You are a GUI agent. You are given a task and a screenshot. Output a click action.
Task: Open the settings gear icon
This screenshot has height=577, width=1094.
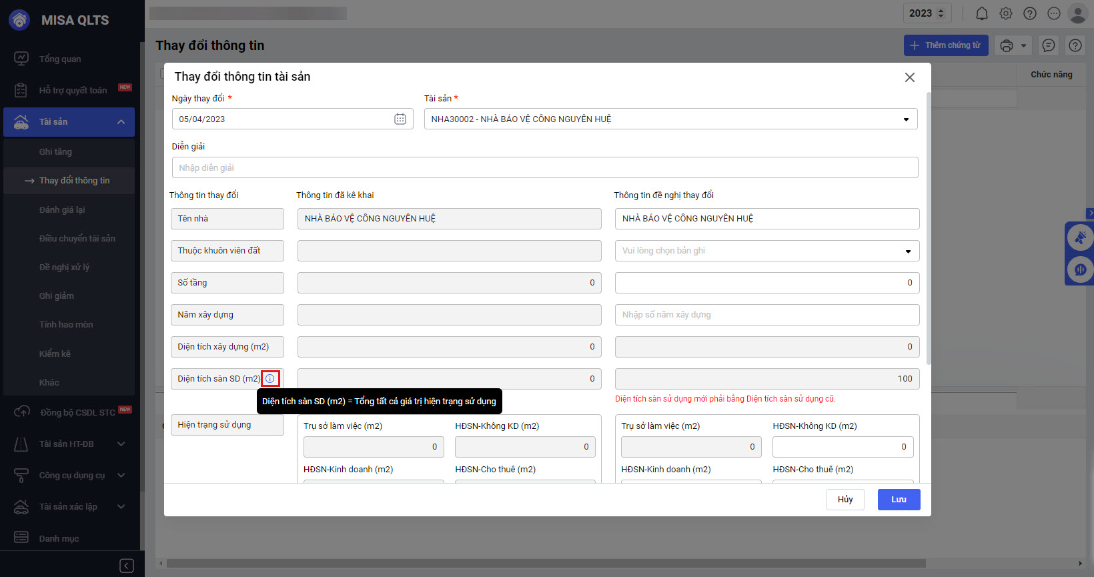click(x=1006, y=13)
